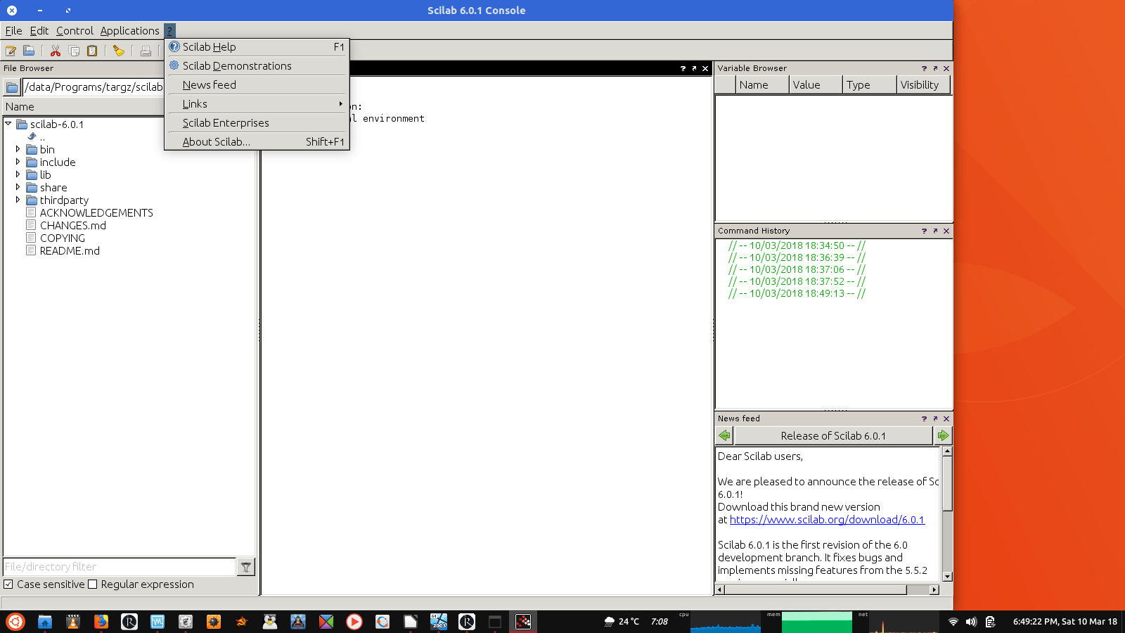Expand the bin folder

(x=18, y=149)
